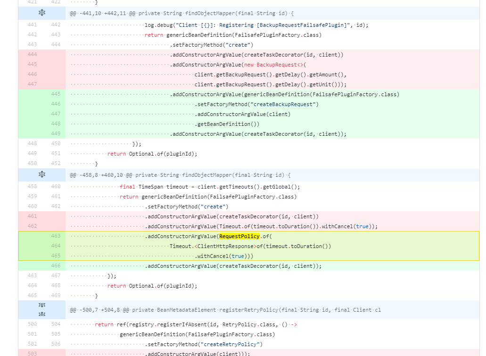The width and height of the screenshot is (486, 356).
Task: Click the expand-down icon above the registerRetryPolicy hunk
Action: 41,305
